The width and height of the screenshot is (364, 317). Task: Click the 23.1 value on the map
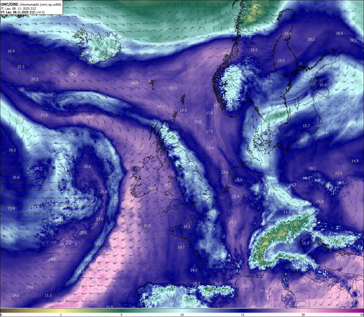[x=217, y=105]
